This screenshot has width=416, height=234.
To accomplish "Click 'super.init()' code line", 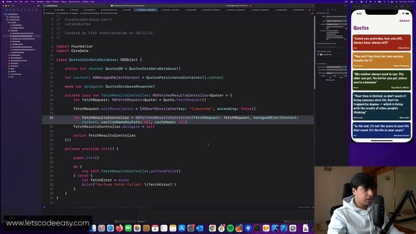I will (86, 157).
